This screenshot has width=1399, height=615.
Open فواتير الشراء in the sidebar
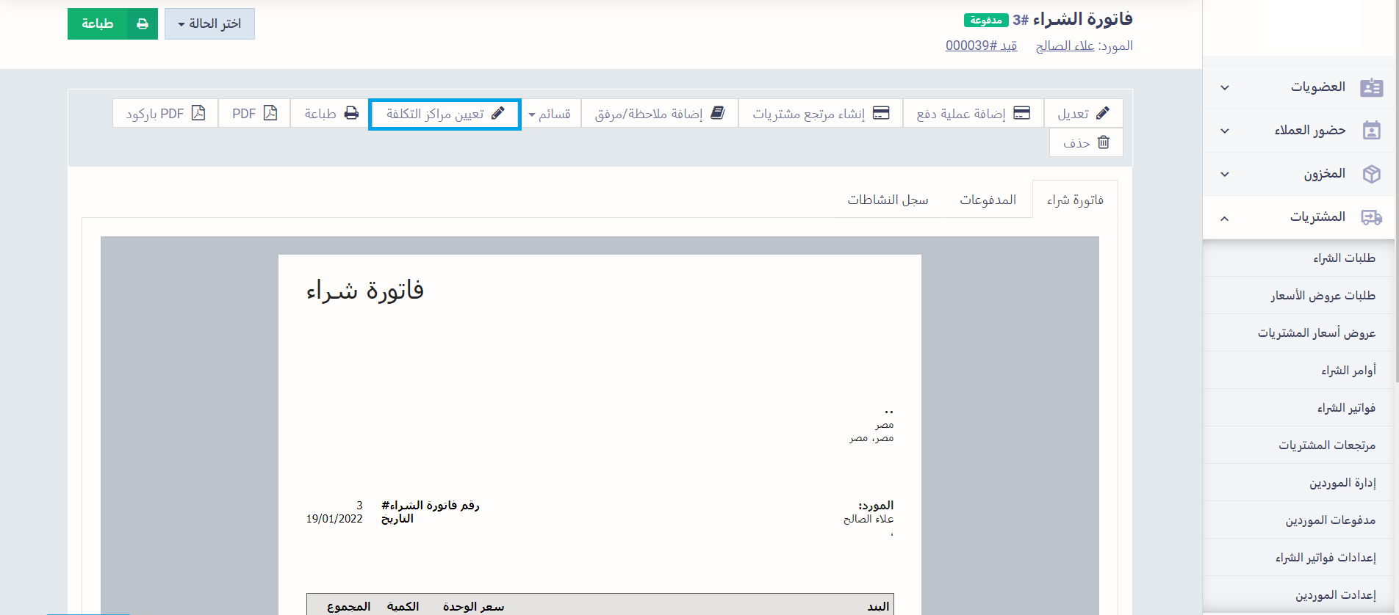1345,407
